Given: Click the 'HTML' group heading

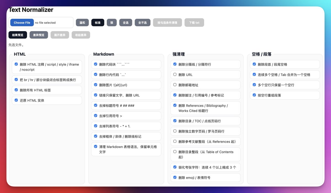Looking at the screenshot, I should (20, 54).
